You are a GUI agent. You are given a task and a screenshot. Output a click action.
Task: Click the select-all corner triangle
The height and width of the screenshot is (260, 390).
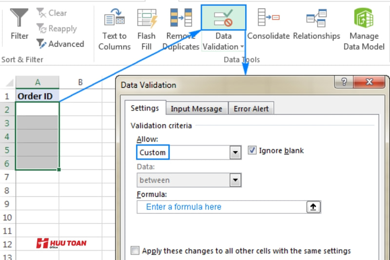pos(9,82)
